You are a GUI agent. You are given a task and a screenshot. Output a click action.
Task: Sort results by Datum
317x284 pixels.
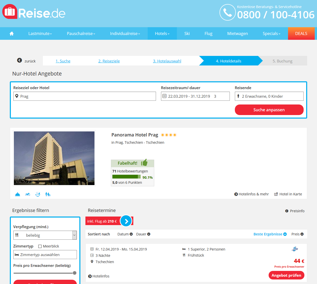click(x=125, y=234)
